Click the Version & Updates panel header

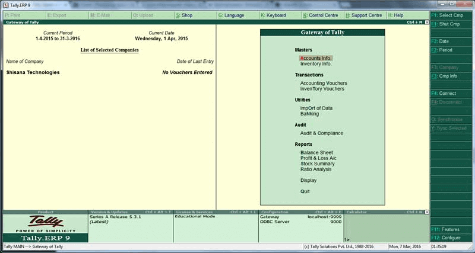click(x=131, y=212)
